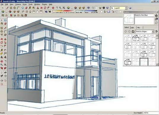Click the Zoom Extents tool in top toolbar
The image size is (159, 115).
coord(64,8)
